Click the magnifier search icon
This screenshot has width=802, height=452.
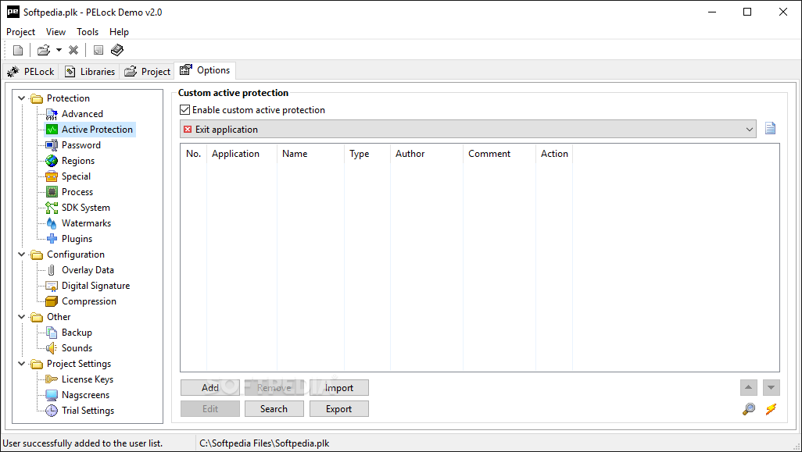click(749, 409)
